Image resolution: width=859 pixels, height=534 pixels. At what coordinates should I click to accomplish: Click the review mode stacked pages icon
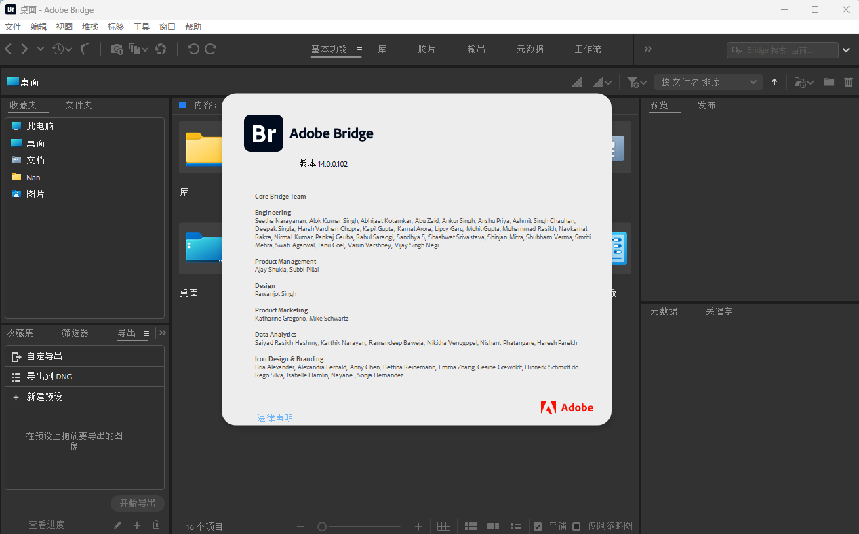135,49
